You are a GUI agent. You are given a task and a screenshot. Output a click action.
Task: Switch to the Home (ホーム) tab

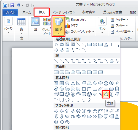[x=26, y=12]
